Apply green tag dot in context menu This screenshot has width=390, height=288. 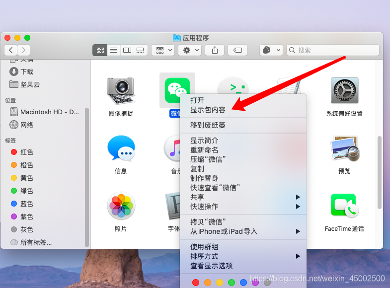coord(232,283)
